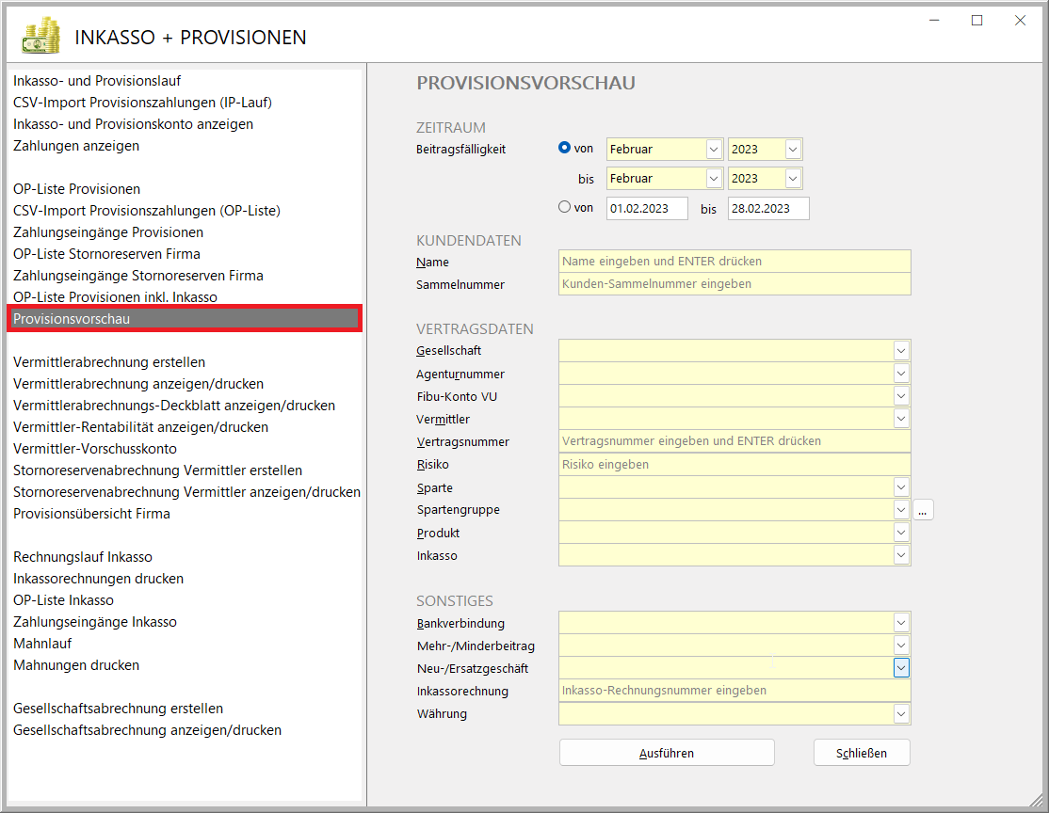The image size is (1049, 813).
Task: Open the 'bis' year dropdown showing 2023
Action: pyautogui.click(x=792, y=178)
